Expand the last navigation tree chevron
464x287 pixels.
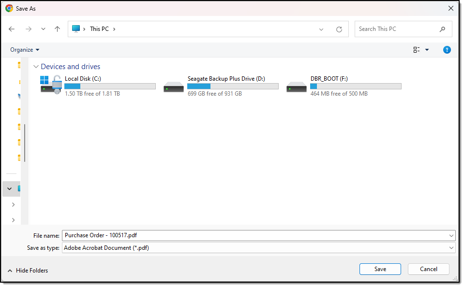[x=14, y=220]
